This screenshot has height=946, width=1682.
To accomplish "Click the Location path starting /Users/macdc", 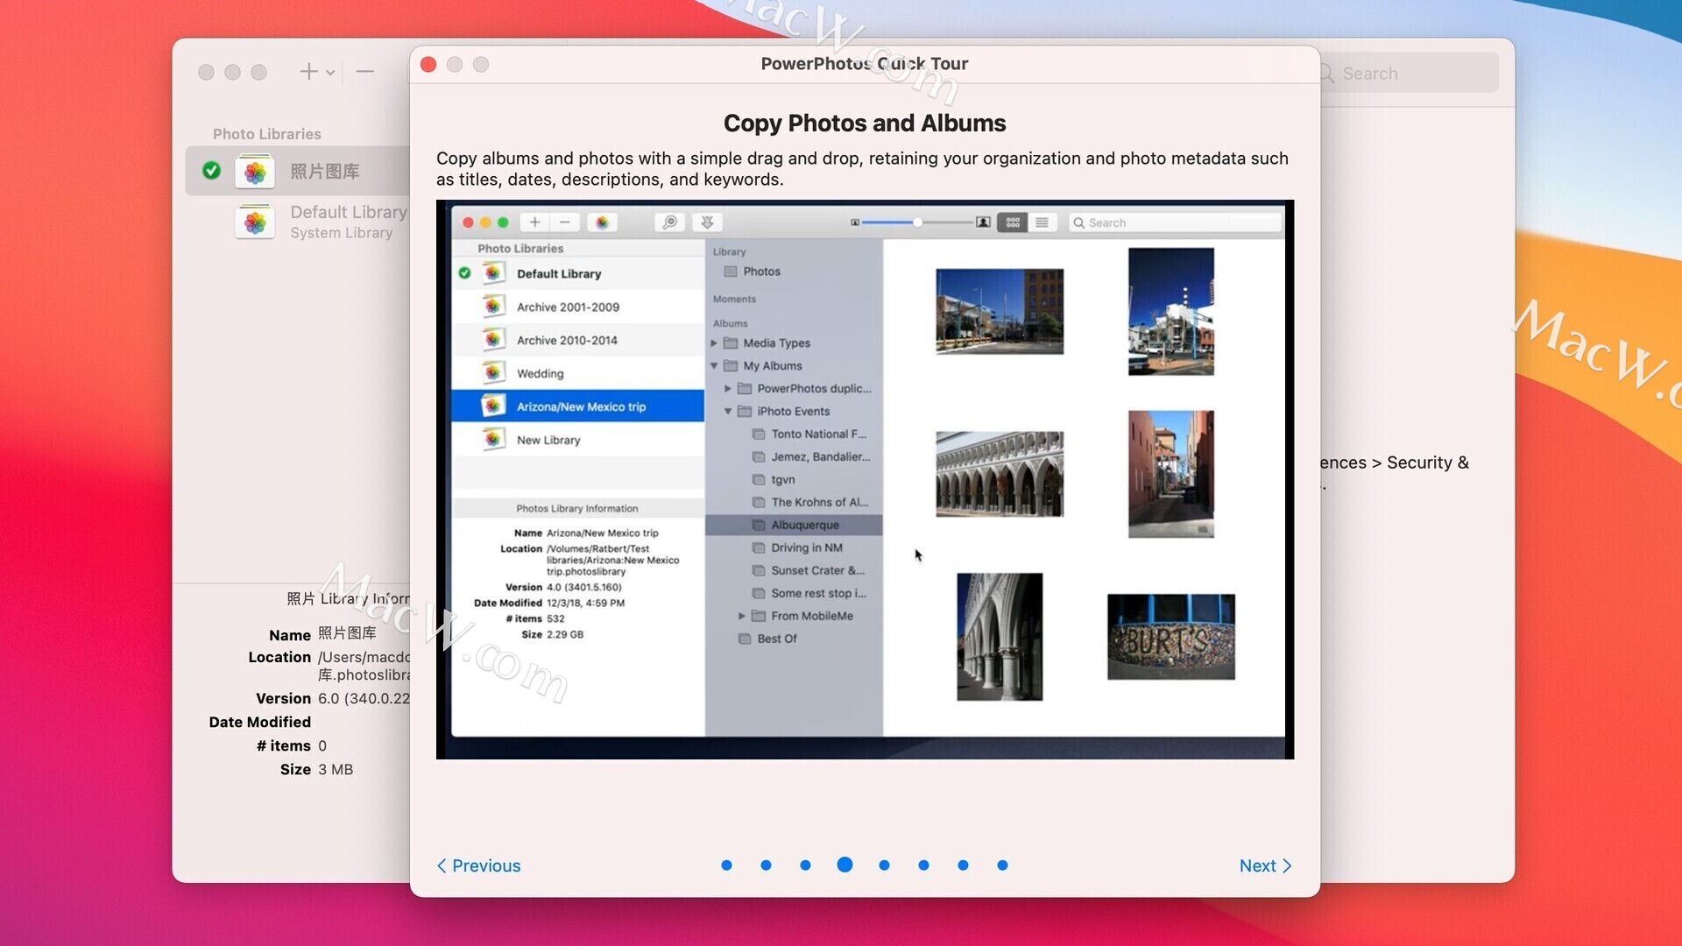I will click(x=364, y=666).
